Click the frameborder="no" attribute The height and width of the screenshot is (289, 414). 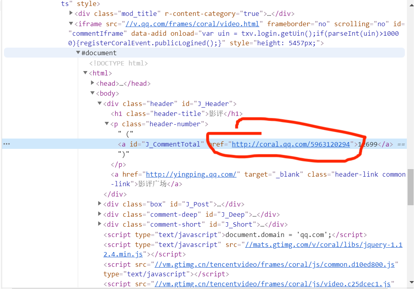(298, 24)
